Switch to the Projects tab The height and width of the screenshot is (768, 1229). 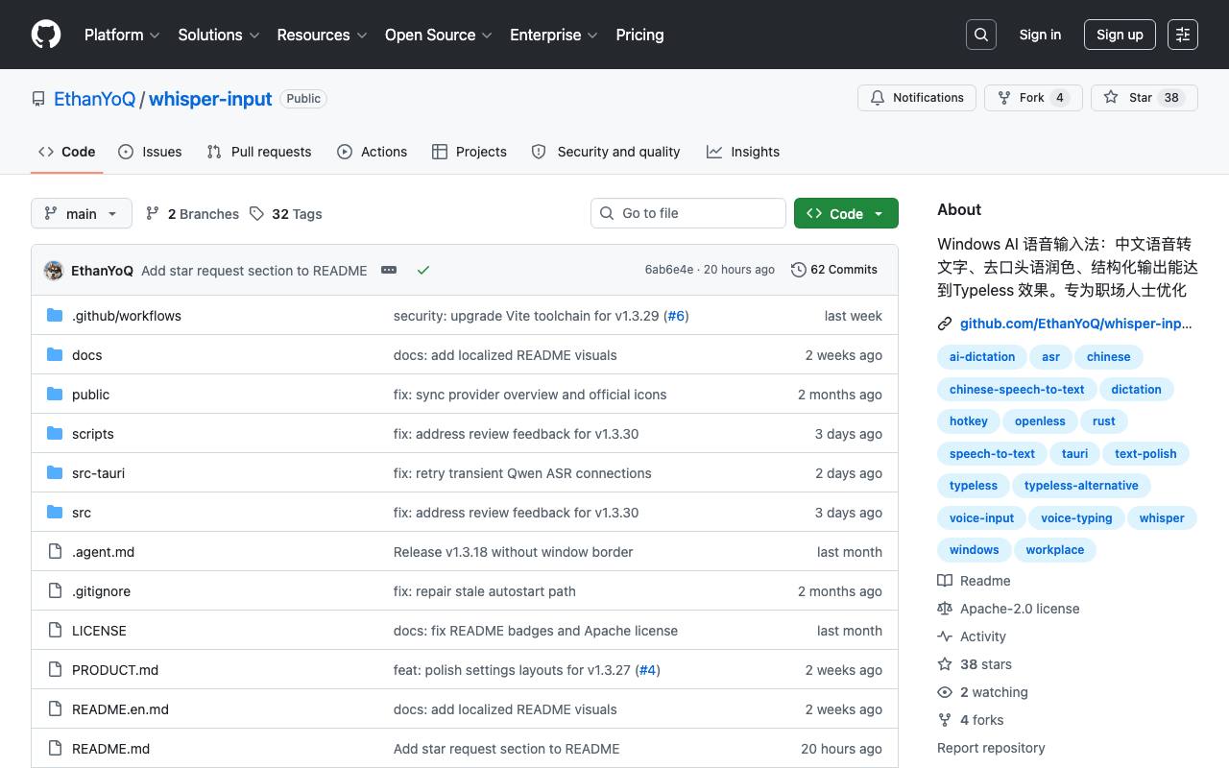coord(470,152)
